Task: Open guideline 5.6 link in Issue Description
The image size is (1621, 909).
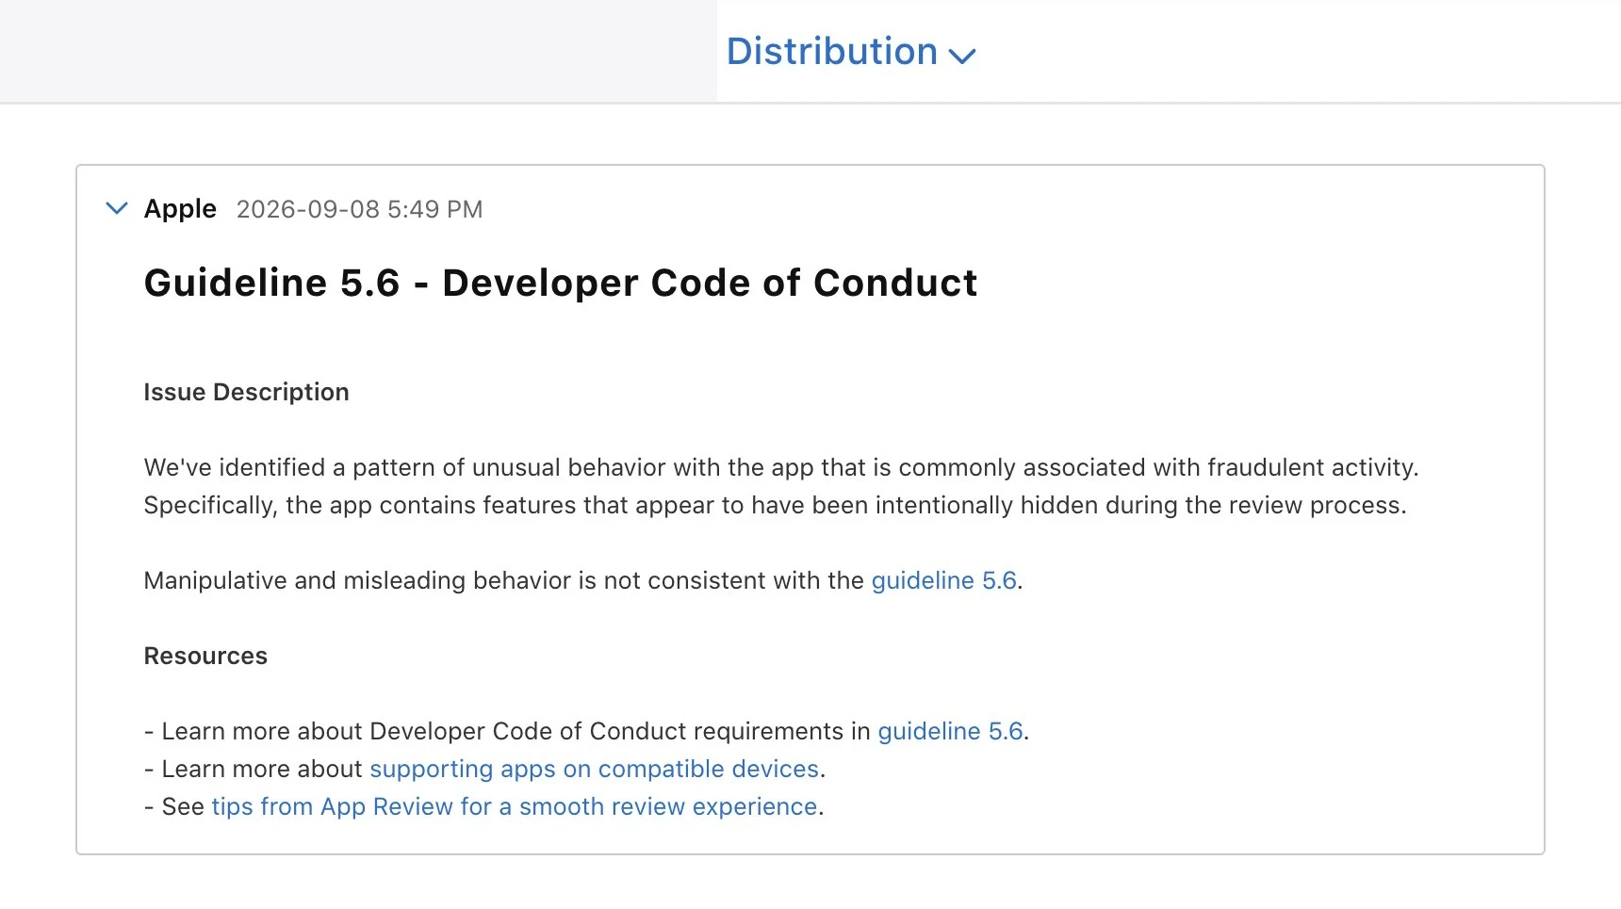Action: 943,580
